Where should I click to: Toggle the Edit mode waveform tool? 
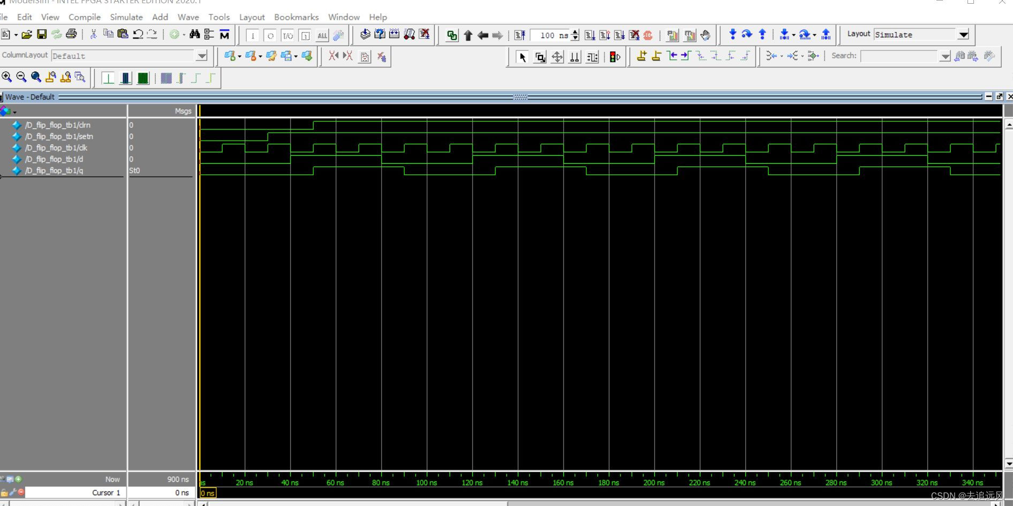click(592, 57)
